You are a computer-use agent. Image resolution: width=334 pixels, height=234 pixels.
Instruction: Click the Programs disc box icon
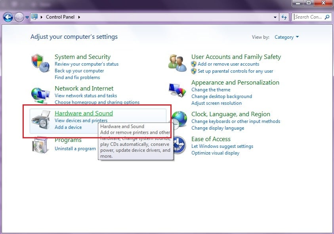(x=40, y=145)
